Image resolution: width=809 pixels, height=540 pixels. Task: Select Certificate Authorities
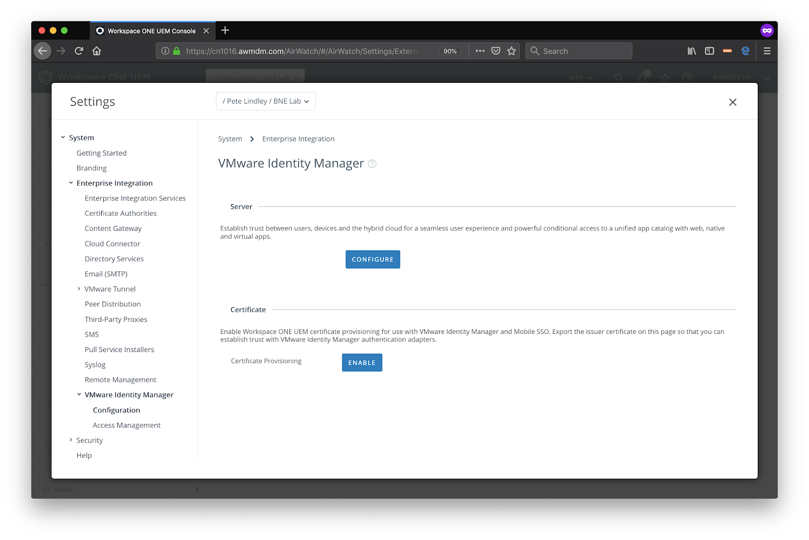(120, 214)
